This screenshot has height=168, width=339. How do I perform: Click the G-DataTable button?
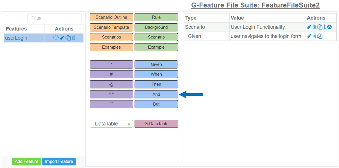pyautogui.click(x=156, y=124)
